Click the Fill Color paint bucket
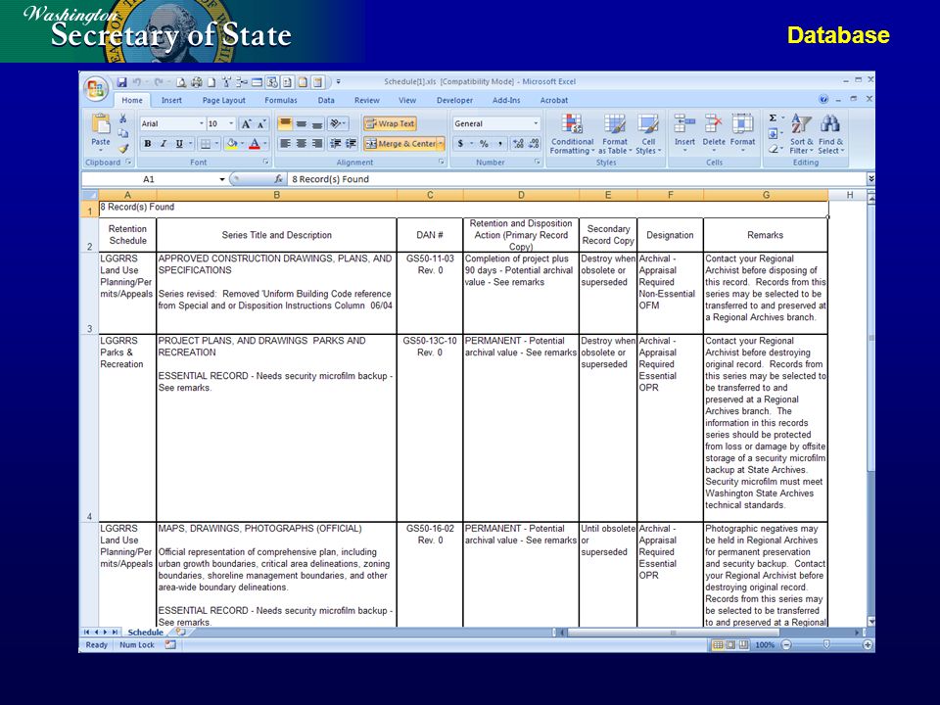This screenshot has width=940, height=705. pos(231,143)
